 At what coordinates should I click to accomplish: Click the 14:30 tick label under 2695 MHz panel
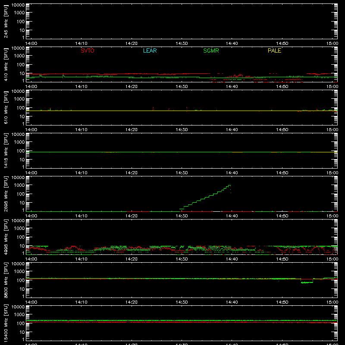point(182,216)
